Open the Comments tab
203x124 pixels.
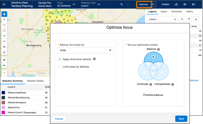[x=176, y=11]
